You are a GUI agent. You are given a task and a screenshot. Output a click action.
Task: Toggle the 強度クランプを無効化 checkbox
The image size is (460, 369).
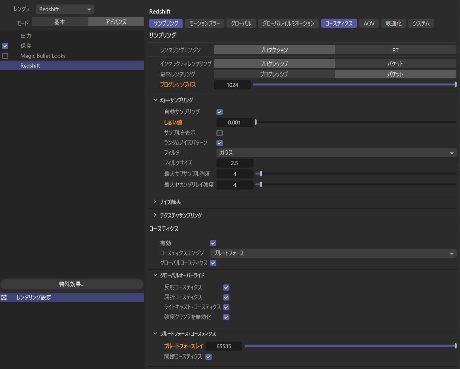[x=226, y=318]
